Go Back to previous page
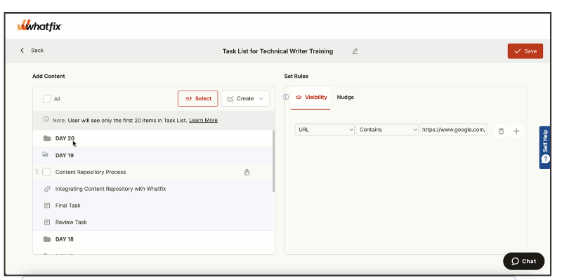 (x=32, y=51)
